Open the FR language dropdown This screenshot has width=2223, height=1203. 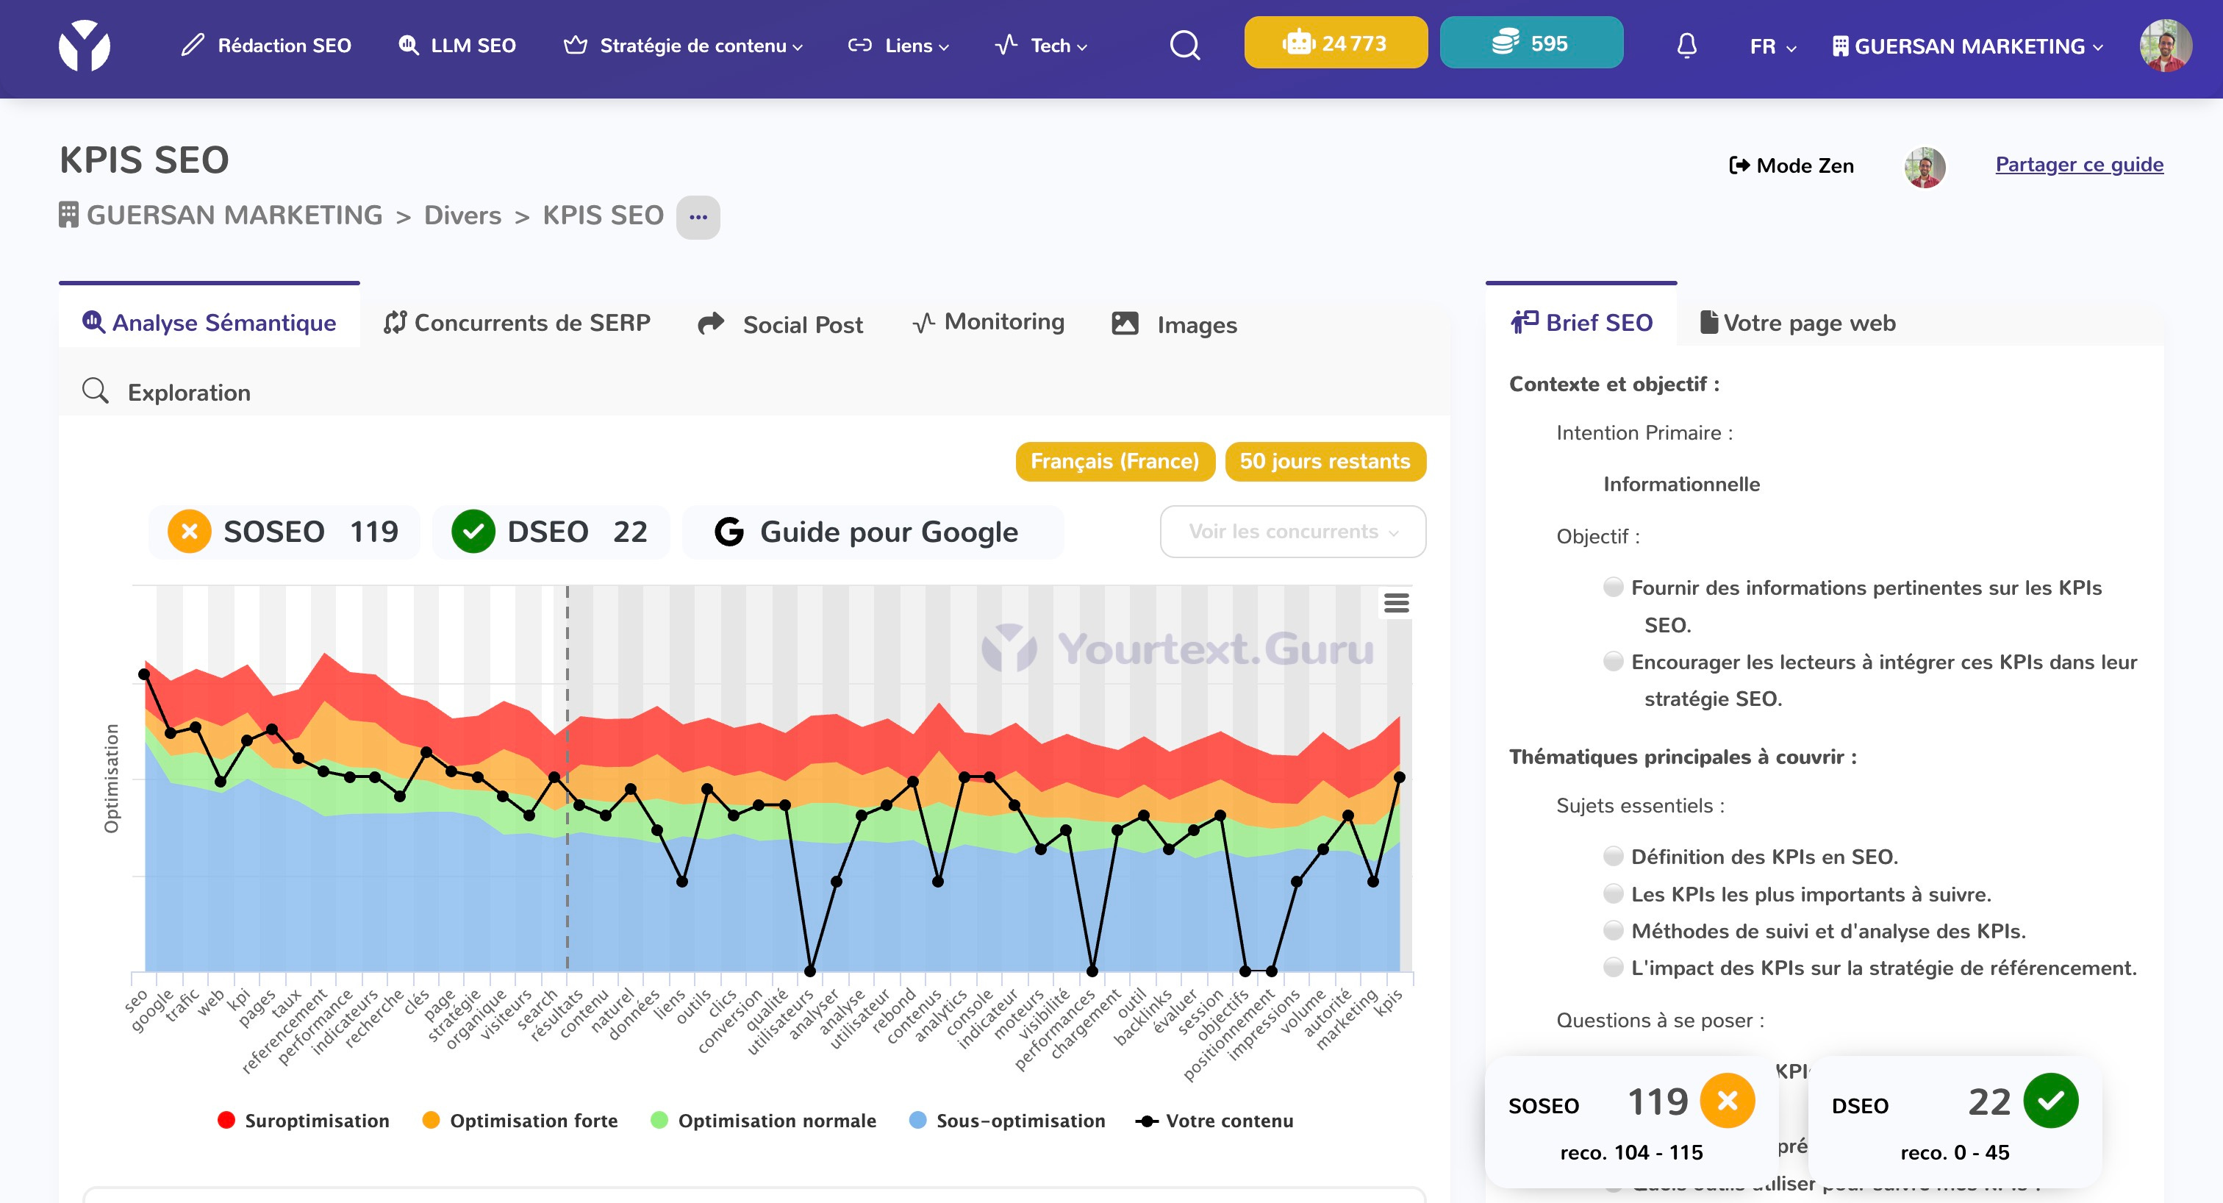pos(1772,46)
